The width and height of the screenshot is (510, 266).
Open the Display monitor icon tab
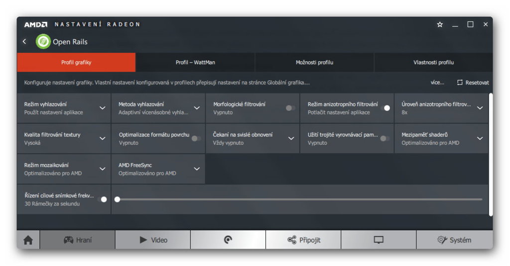click(x=379, y=240)
